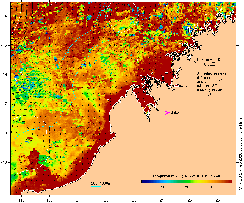Click the '-18' latitude axis label
The width and height of the screenshot is (244, 203).
pyautogui.click(x=4, y=133)
